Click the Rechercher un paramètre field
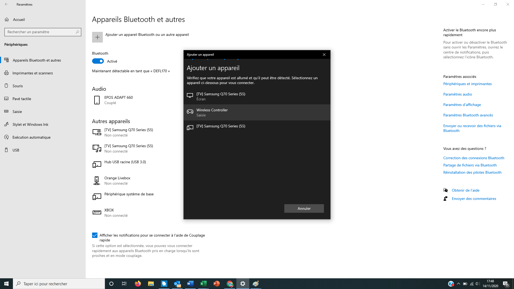 click(x=40, y=32)
